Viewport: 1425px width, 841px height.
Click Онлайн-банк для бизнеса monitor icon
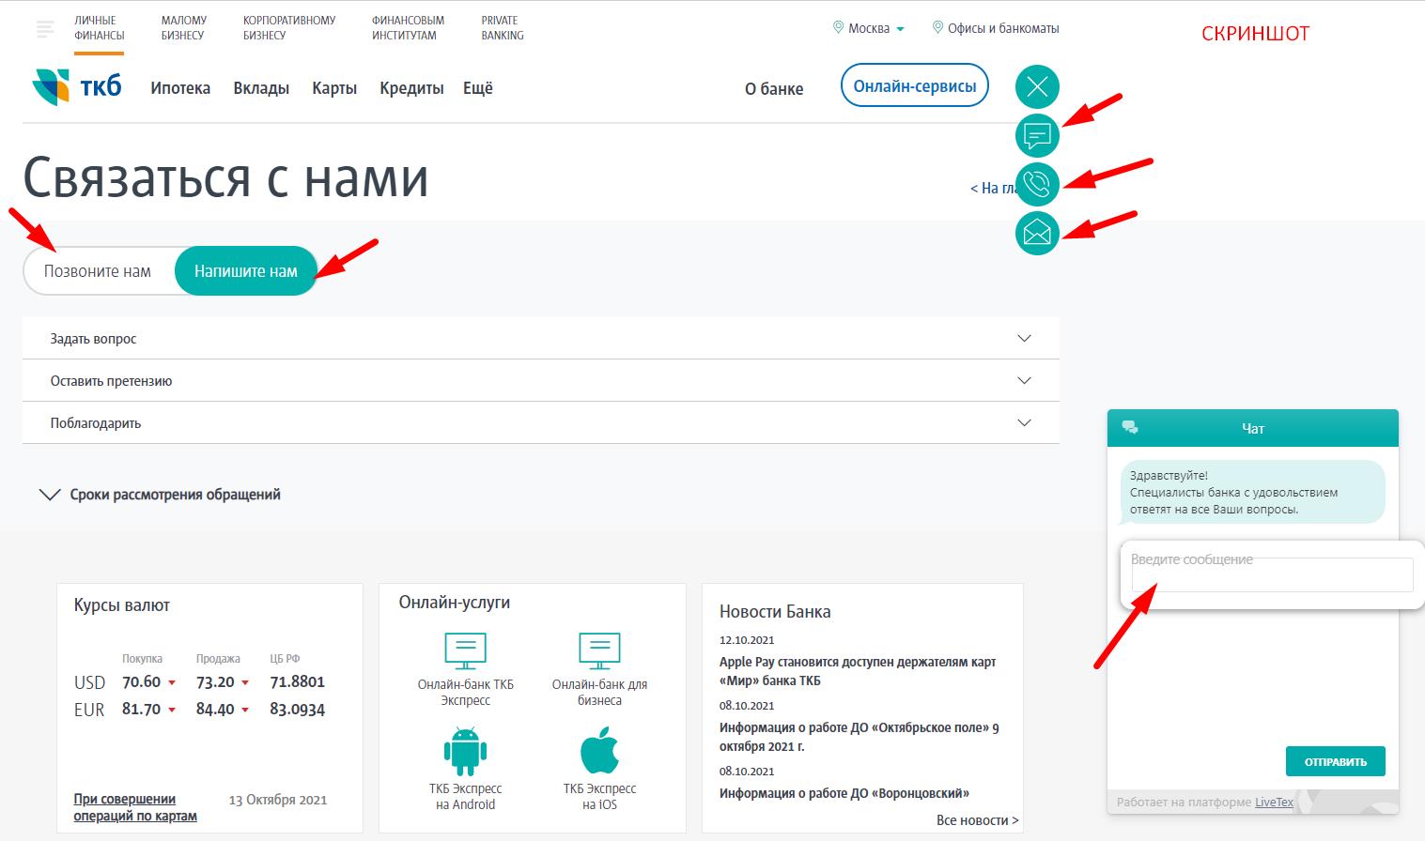click(x=599, y=650)
